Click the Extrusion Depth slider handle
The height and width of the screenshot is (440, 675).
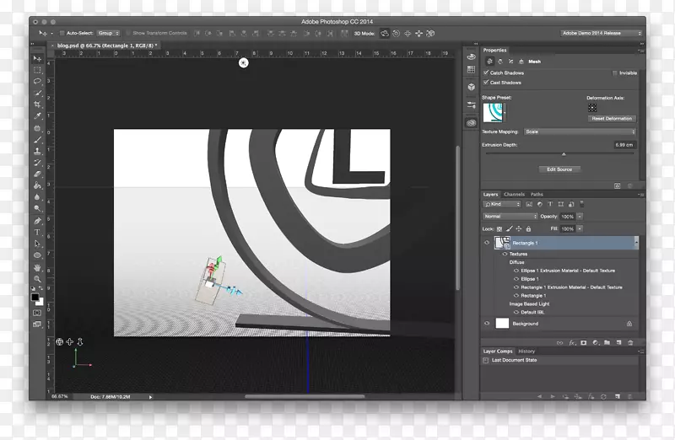564,153
